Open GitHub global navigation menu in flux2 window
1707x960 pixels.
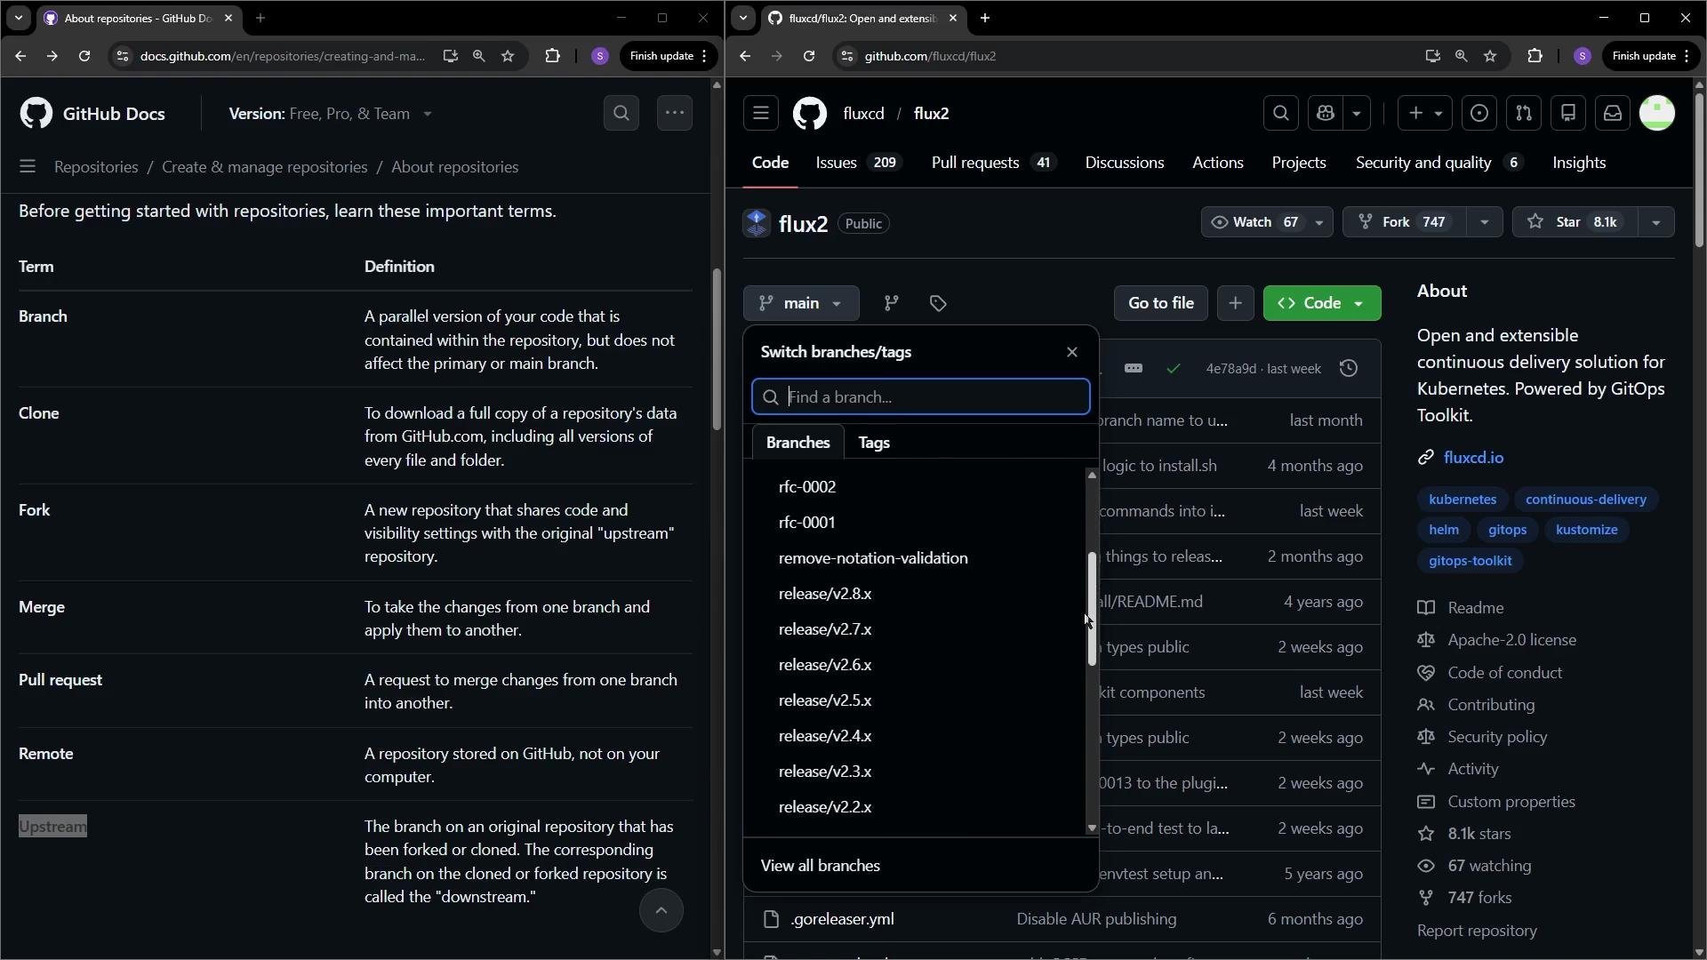760,113
